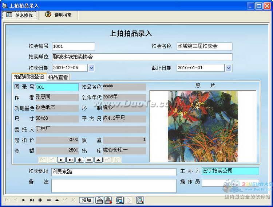Click printer icon with red mark

pos(108,200)
